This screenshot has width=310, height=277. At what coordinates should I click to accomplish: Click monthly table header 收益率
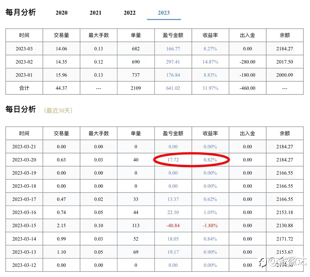[210, 35]
